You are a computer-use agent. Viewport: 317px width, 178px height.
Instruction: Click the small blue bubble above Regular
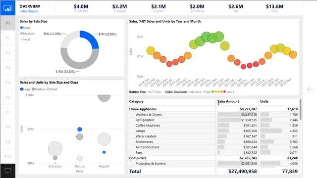(x=104, y=152)
